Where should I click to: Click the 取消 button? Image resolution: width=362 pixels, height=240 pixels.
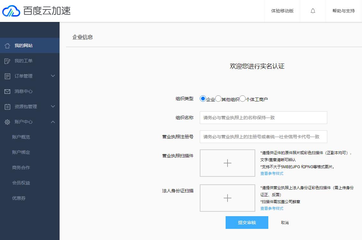point(285,223)
